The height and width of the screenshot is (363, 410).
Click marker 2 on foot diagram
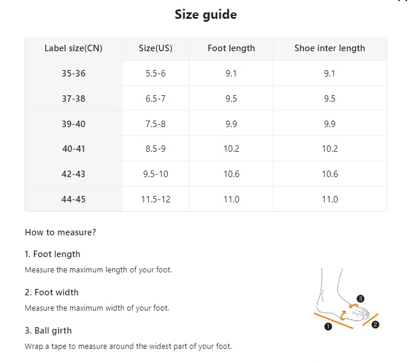(375, 325)
